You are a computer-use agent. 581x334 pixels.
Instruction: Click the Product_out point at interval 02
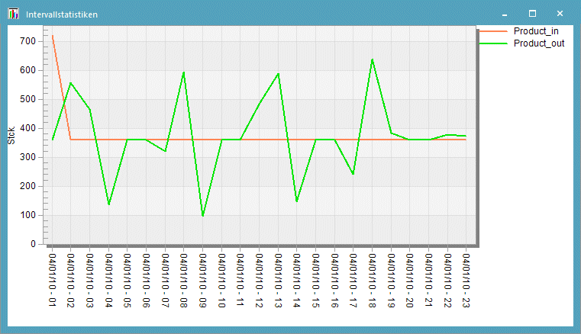tap(71, 83)
